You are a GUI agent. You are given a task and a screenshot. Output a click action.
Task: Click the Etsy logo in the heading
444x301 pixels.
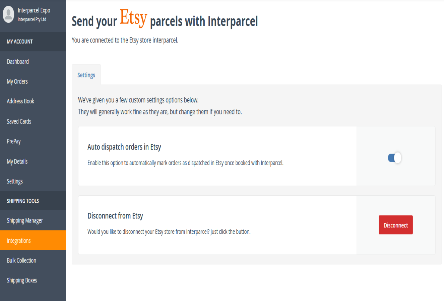pos(133,19)
